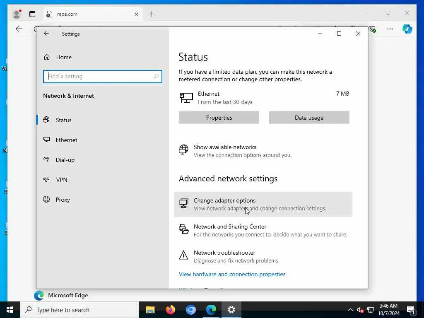This screenshot has width=424, height=318.
Task: Open Edge Settings and more menu
Action: (x=390, y=29)
